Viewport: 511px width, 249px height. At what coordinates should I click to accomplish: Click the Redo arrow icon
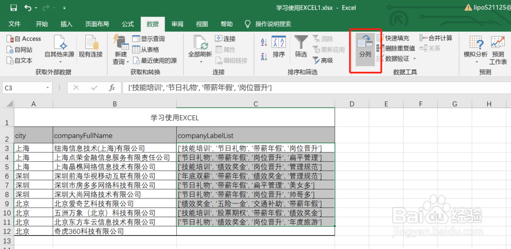click(x=46, y=8)
